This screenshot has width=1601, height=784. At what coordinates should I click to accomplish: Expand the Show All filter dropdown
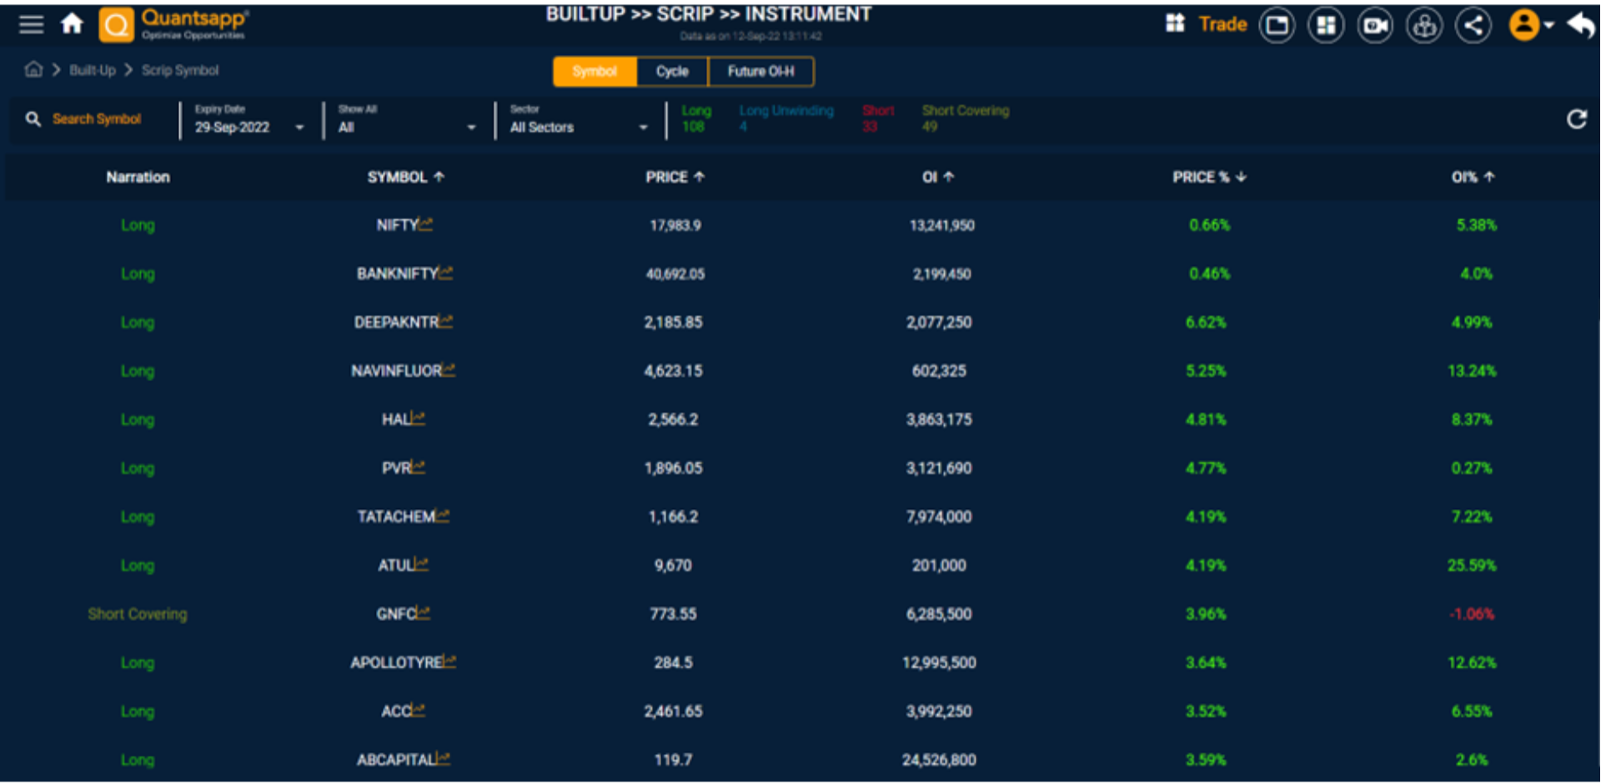click(471, 127)
